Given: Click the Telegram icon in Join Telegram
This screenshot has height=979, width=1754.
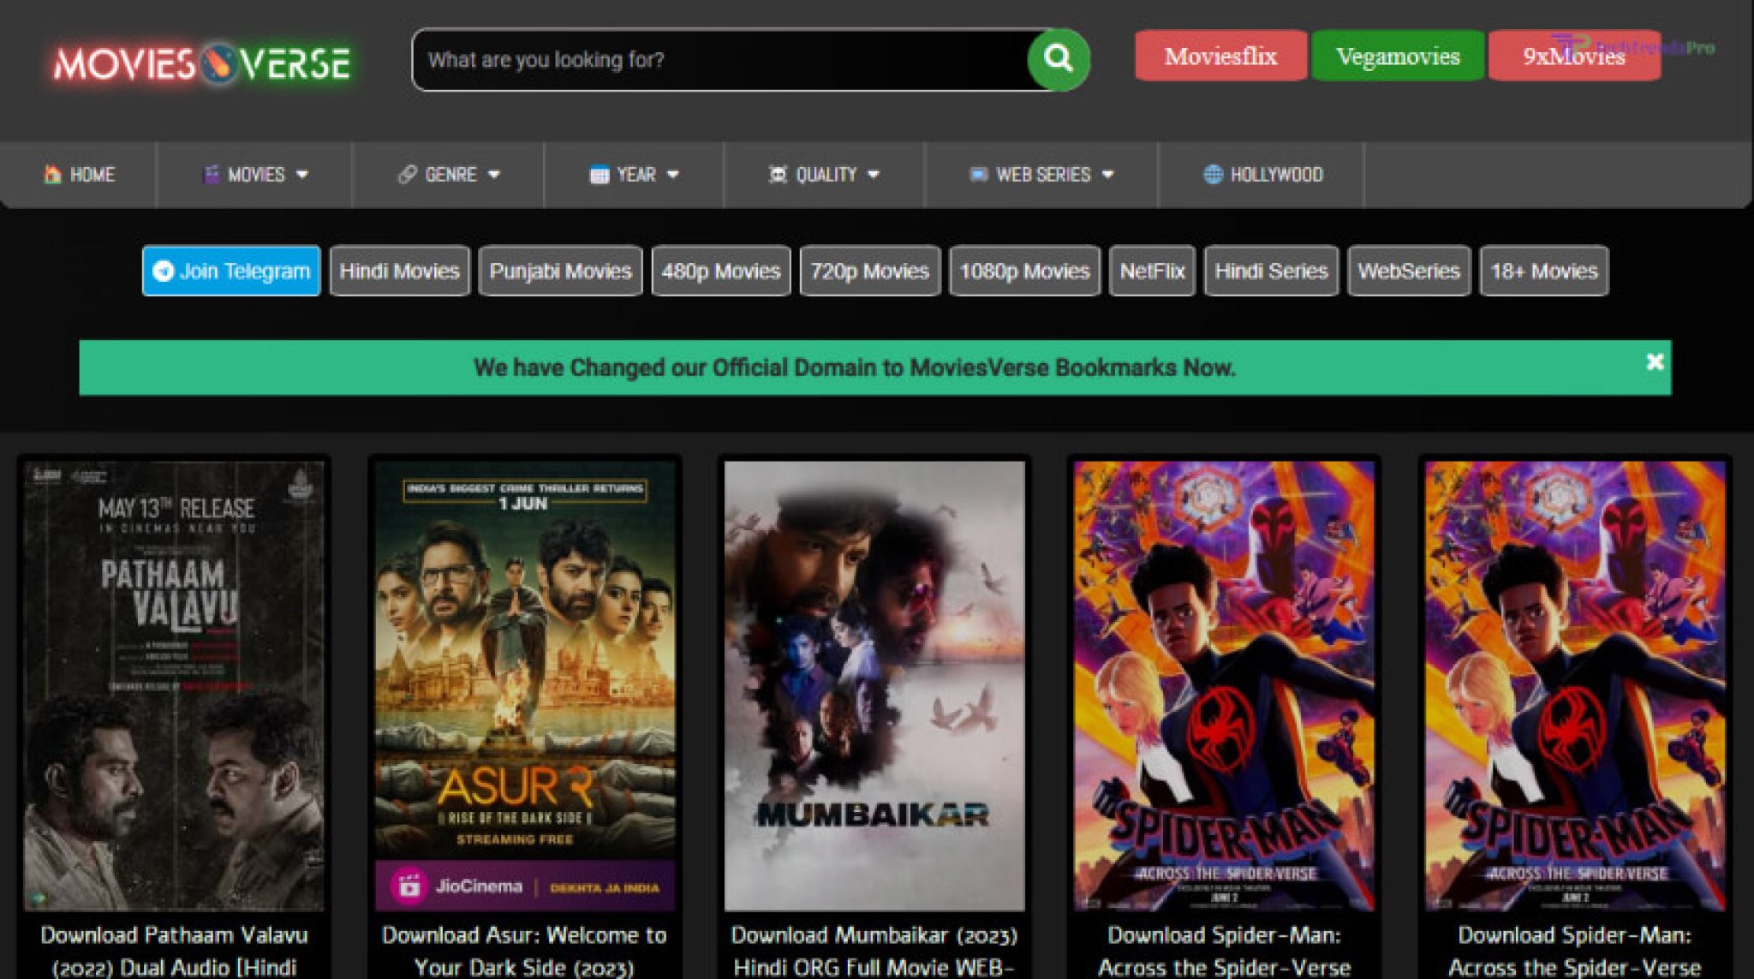Looking at the screenshot, I should click(163, 271).
